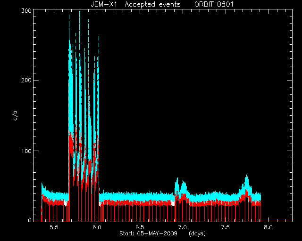302x241 pixels.
Task: Click the 200 y-axis tick label
Action: (x=26, y=80)
